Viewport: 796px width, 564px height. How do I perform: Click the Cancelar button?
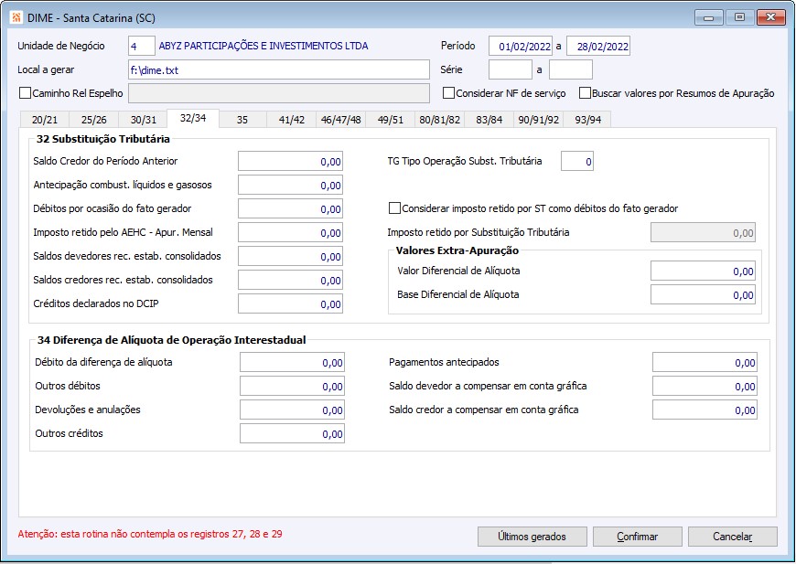733,537
